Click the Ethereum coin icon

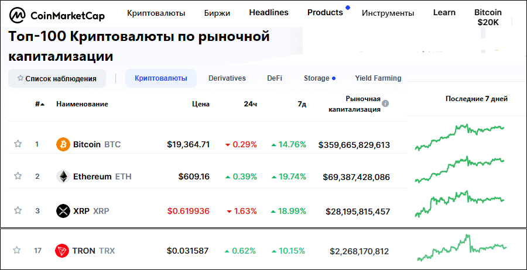tap(63, 176)
